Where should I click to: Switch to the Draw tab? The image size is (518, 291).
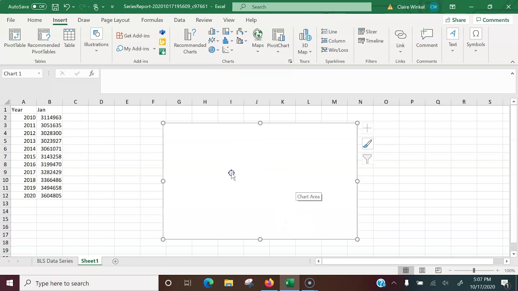(x=84, y=20)
